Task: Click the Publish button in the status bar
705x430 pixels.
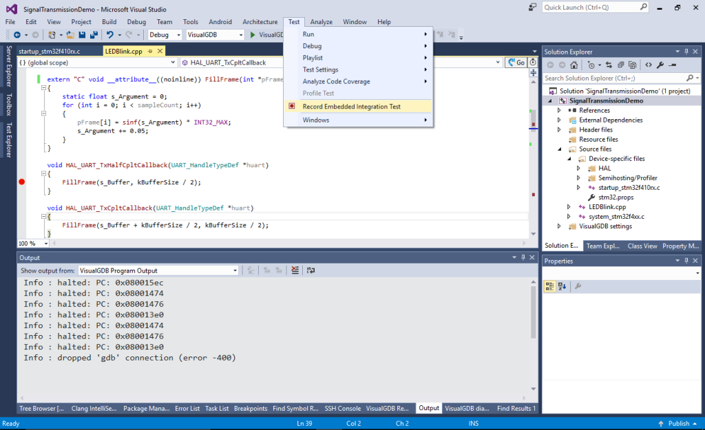Action: pos(677,423)
